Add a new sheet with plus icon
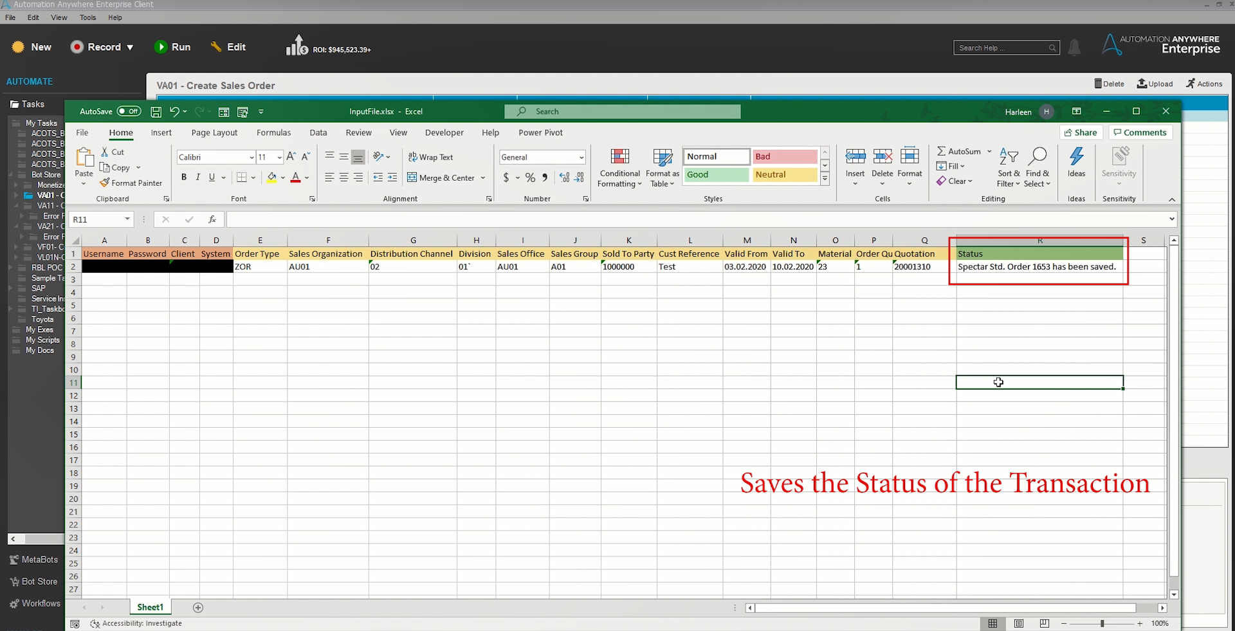This screenshot has height=631, width=1235. coord(198,607)
